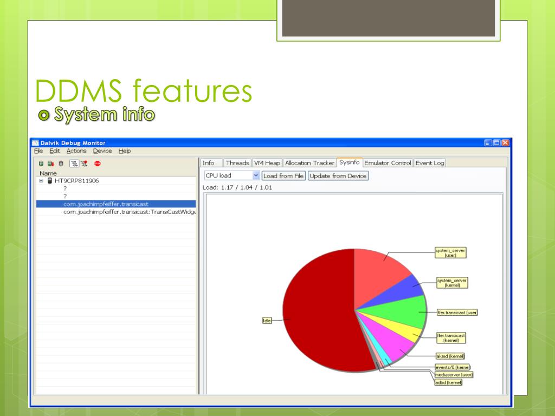Open the Actions menu
This screenshot has height=416, width=555.
point(76,151)
